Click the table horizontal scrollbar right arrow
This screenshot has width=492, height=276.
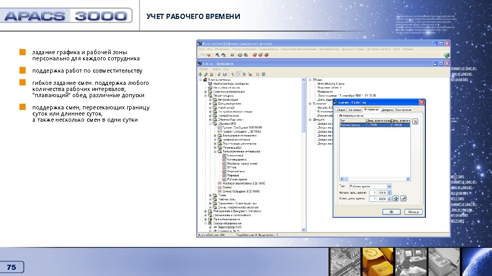point(408,179)
